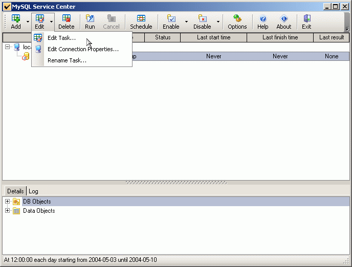Collapse the localhost server tree node
This screenshot has width=352, height=267.
click(7, 47)
